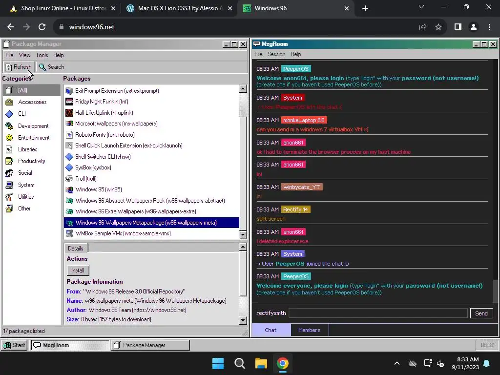Select the Productivity category icon

click(9, 161)
